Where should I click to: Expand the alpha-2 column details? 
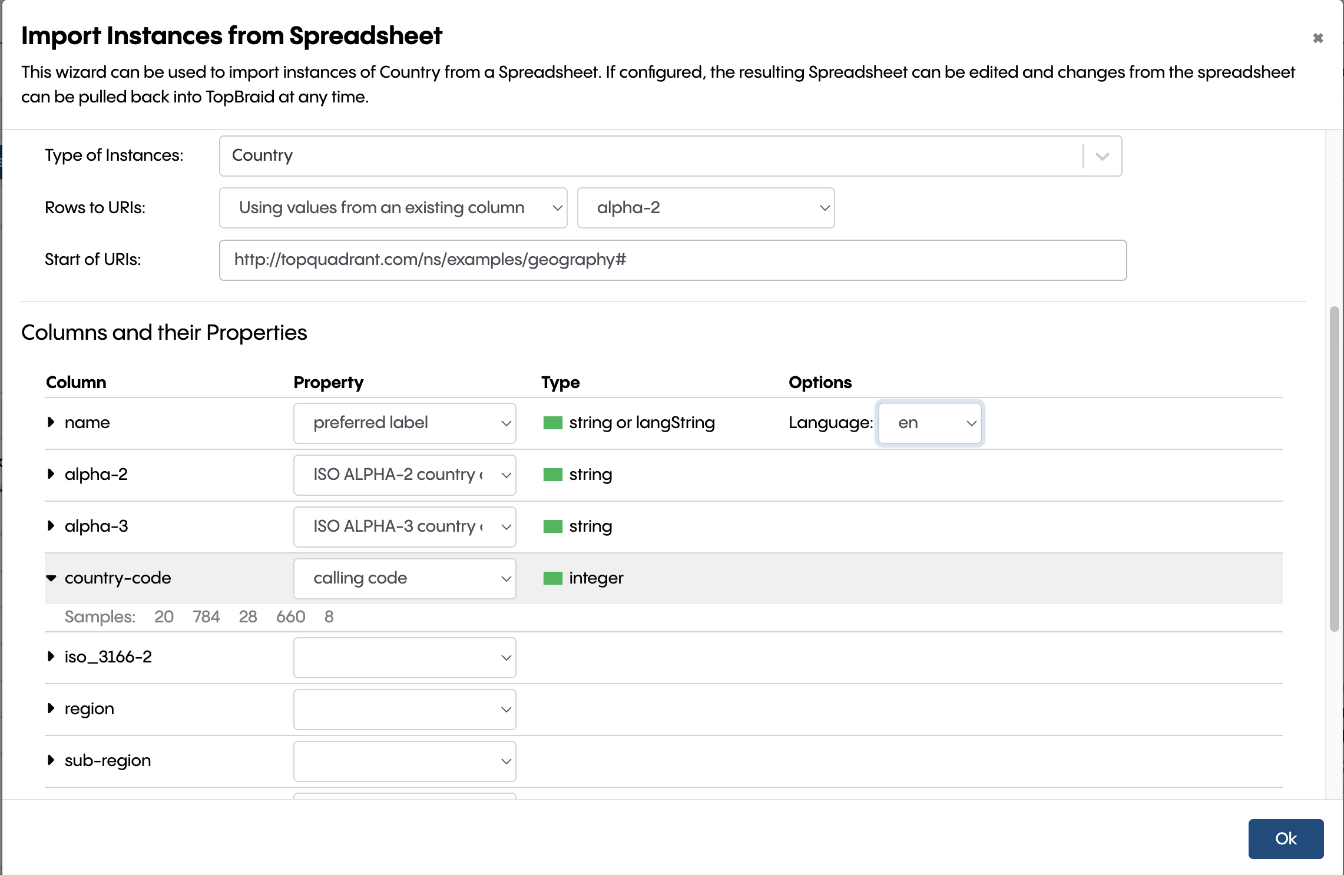tap(51, 475)
